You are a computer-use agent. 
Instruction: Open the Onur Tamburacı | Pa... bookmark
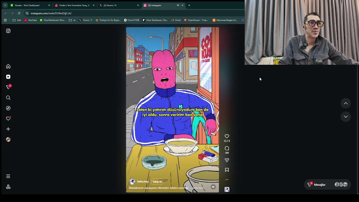click(155, 20)
